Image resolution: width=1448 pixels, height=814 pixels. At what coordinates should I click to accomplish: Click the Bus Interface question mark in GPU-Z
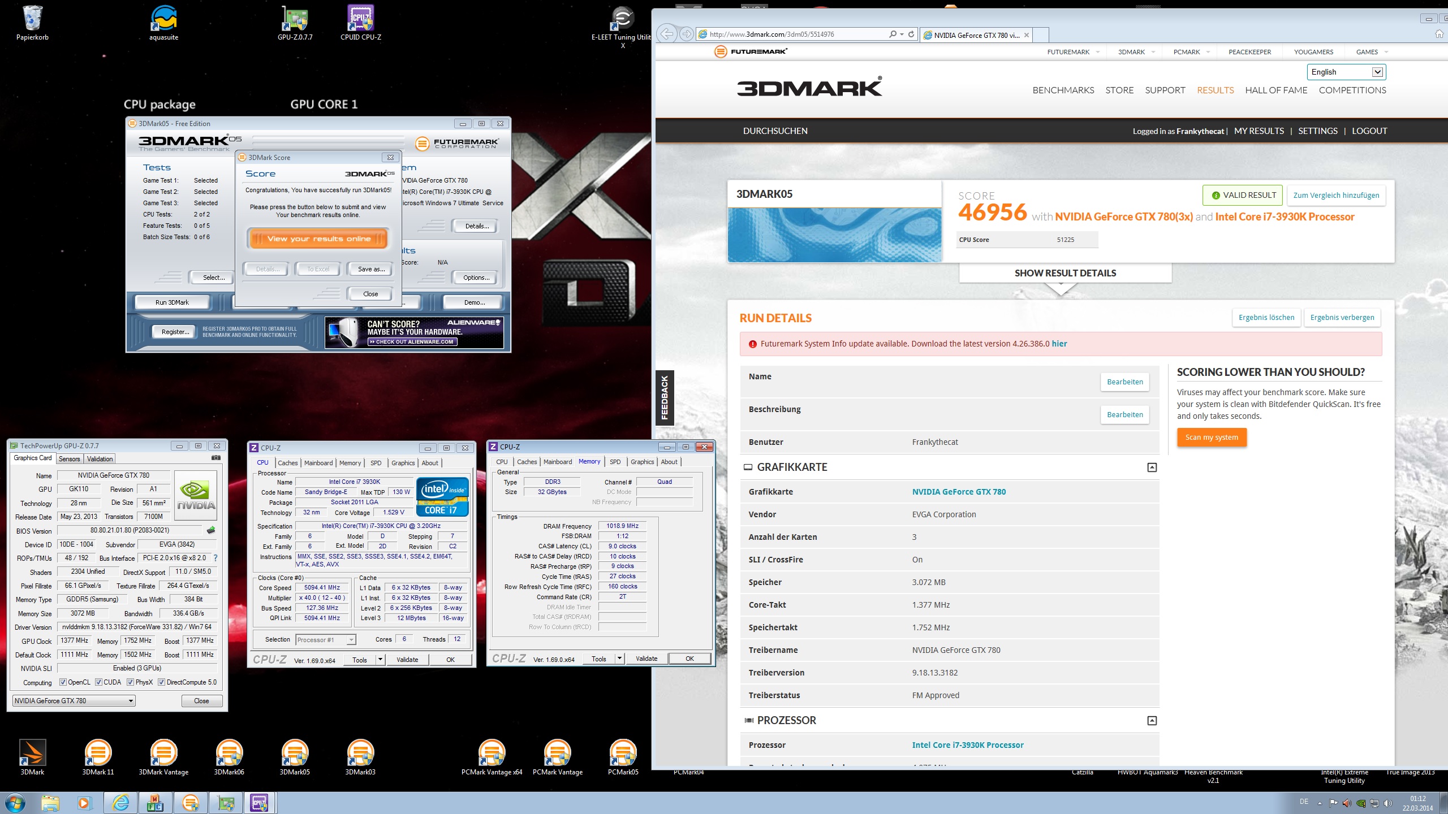pos(216,558)
